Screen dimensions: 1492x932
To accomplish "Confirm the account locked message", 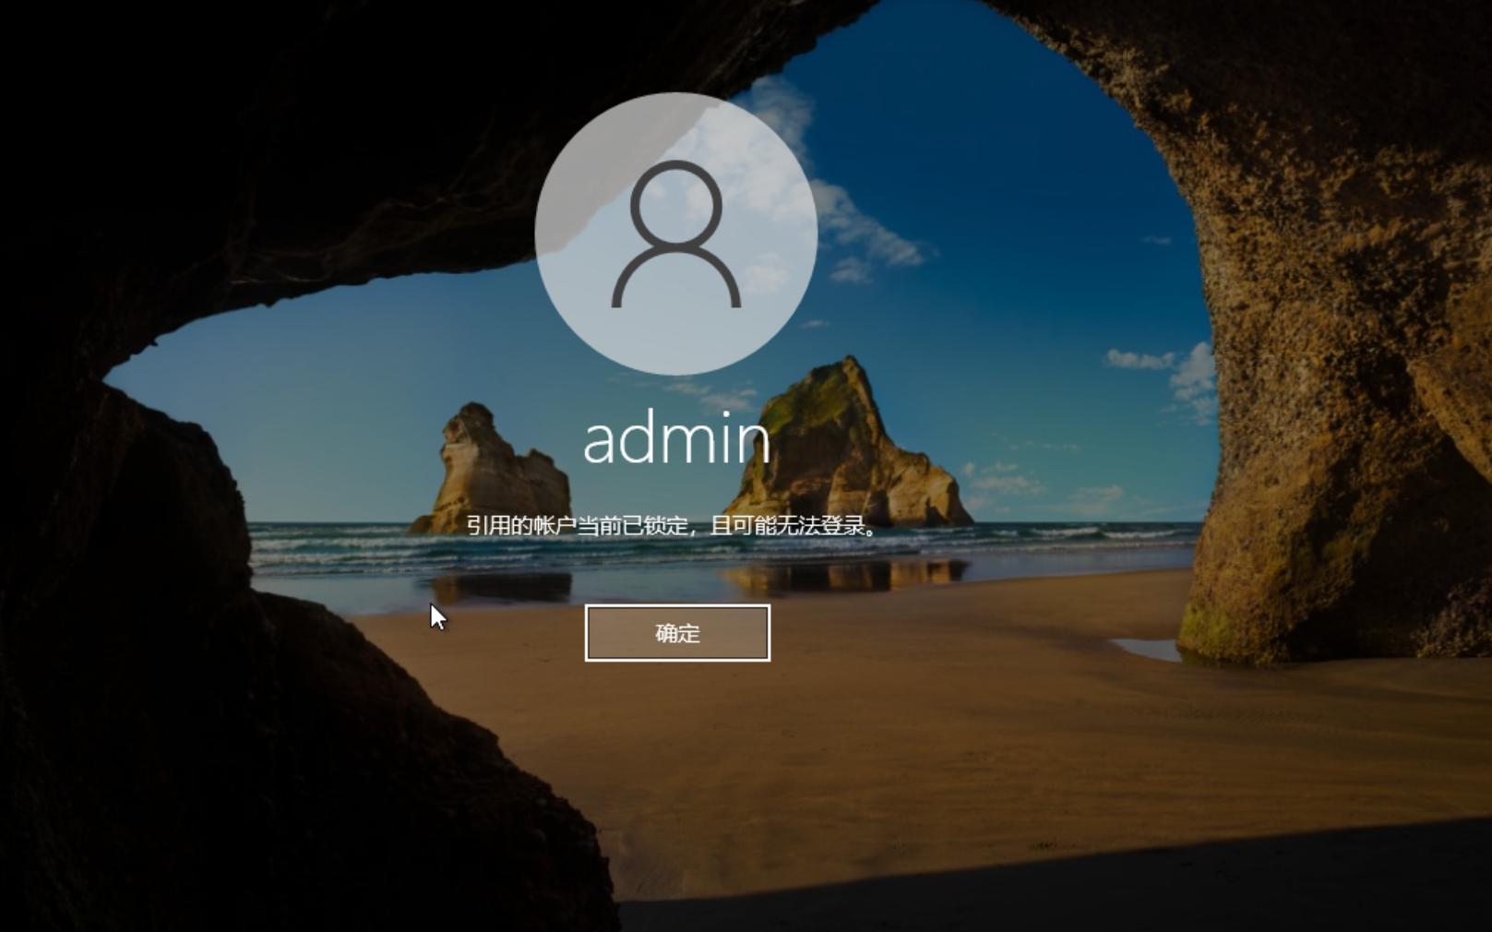I will (676, 633).
